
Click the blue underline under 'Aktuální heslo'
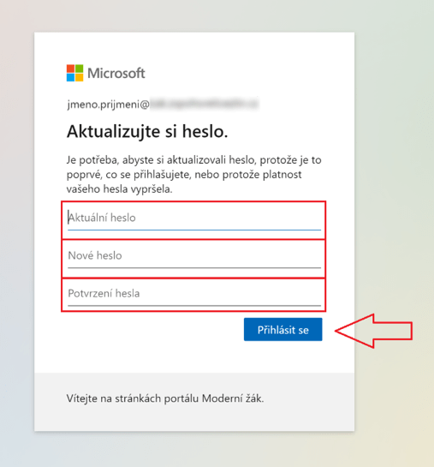point(194,230)
